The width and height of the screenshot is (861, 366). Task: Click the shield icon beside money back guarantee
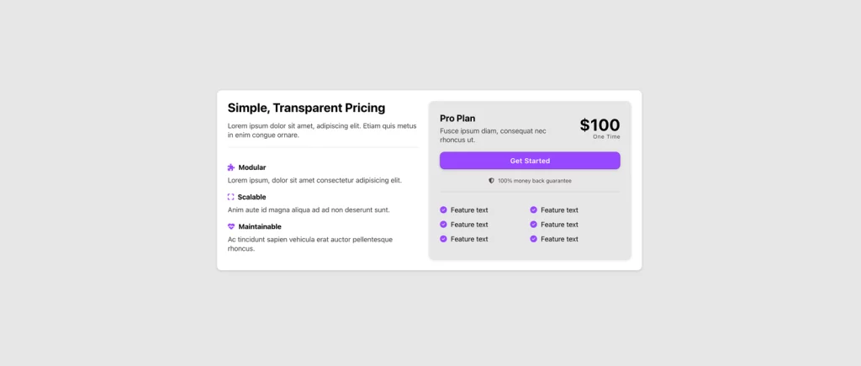pyautogui.click(x=492, y=181)
